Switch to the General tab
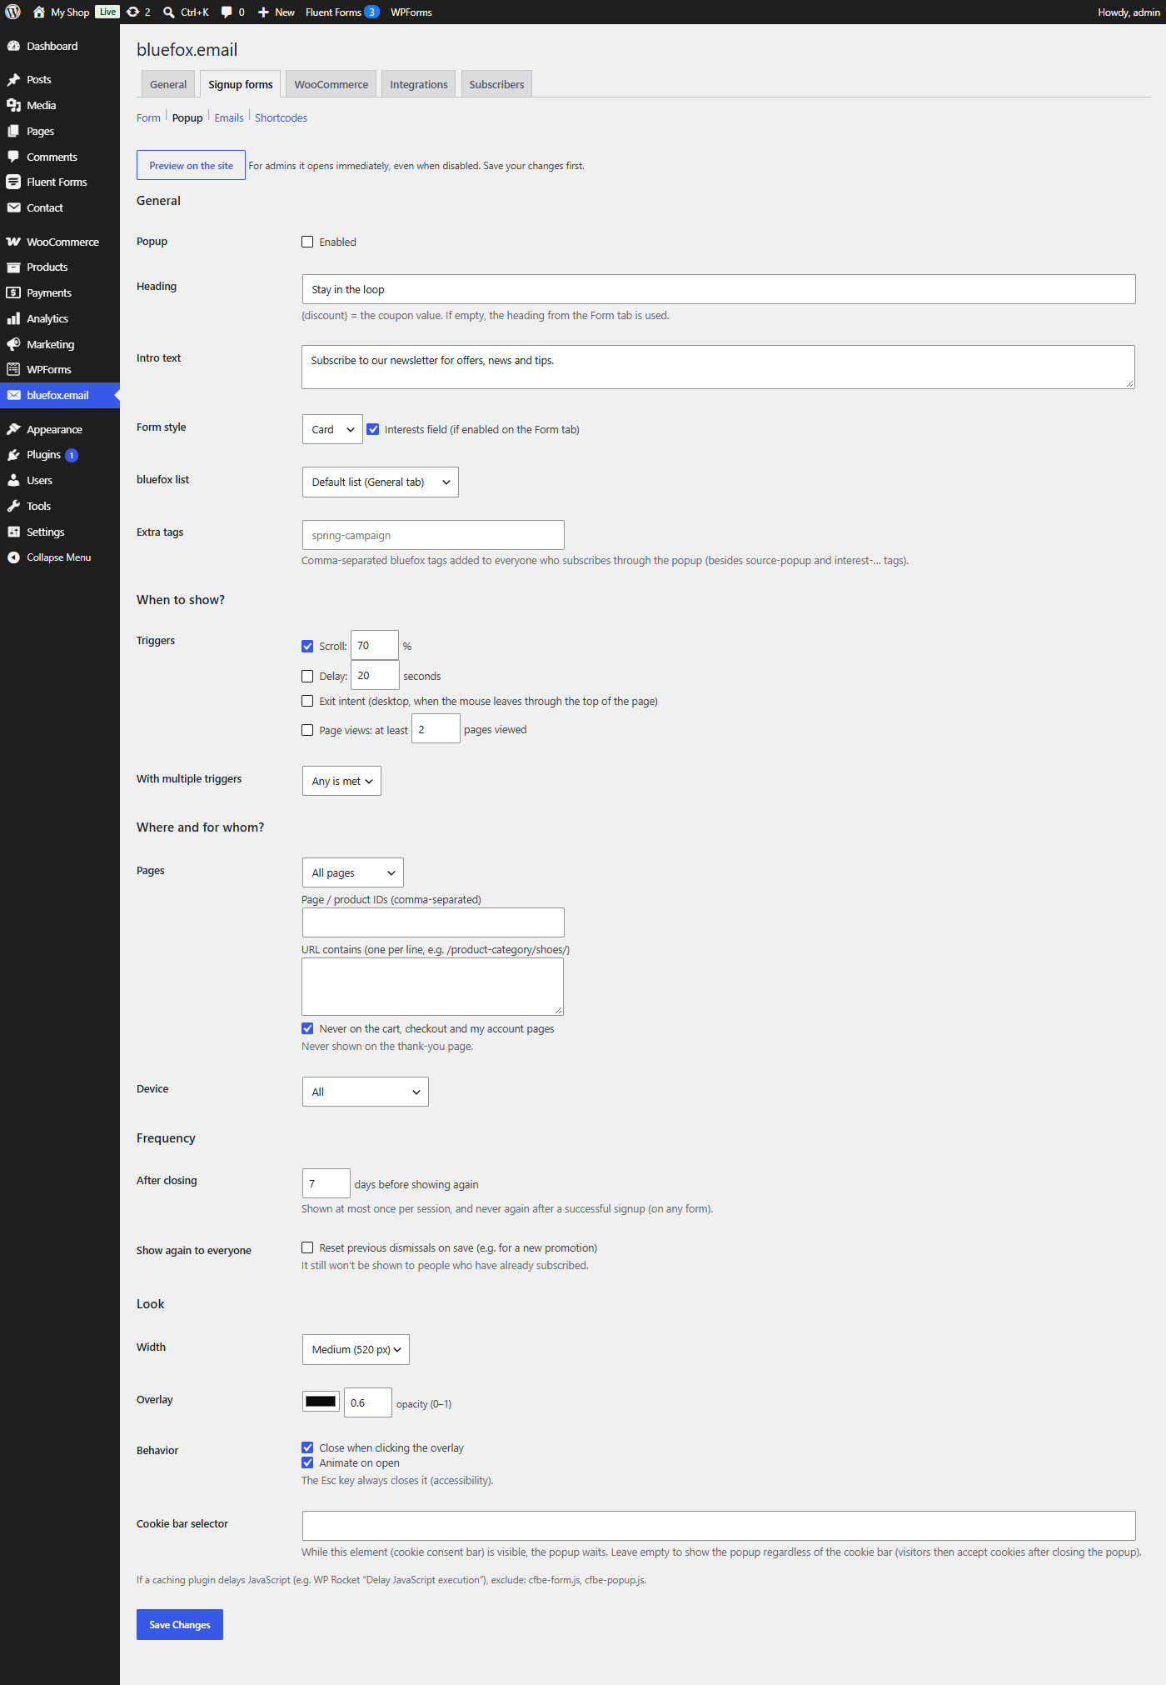This screenshot has width=1166, height=1685. [x=168, y=84]
